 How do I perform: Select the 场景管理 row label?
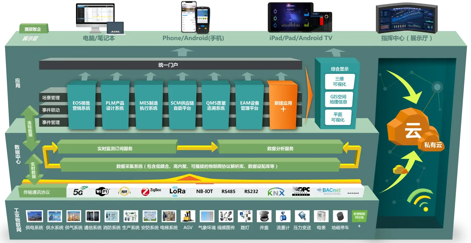(51, 98)
